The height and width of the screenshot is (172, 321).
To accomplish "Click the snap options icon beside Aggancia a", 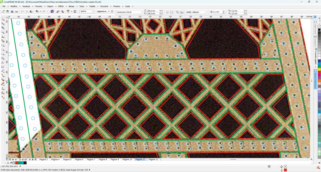I will point(112,11).
